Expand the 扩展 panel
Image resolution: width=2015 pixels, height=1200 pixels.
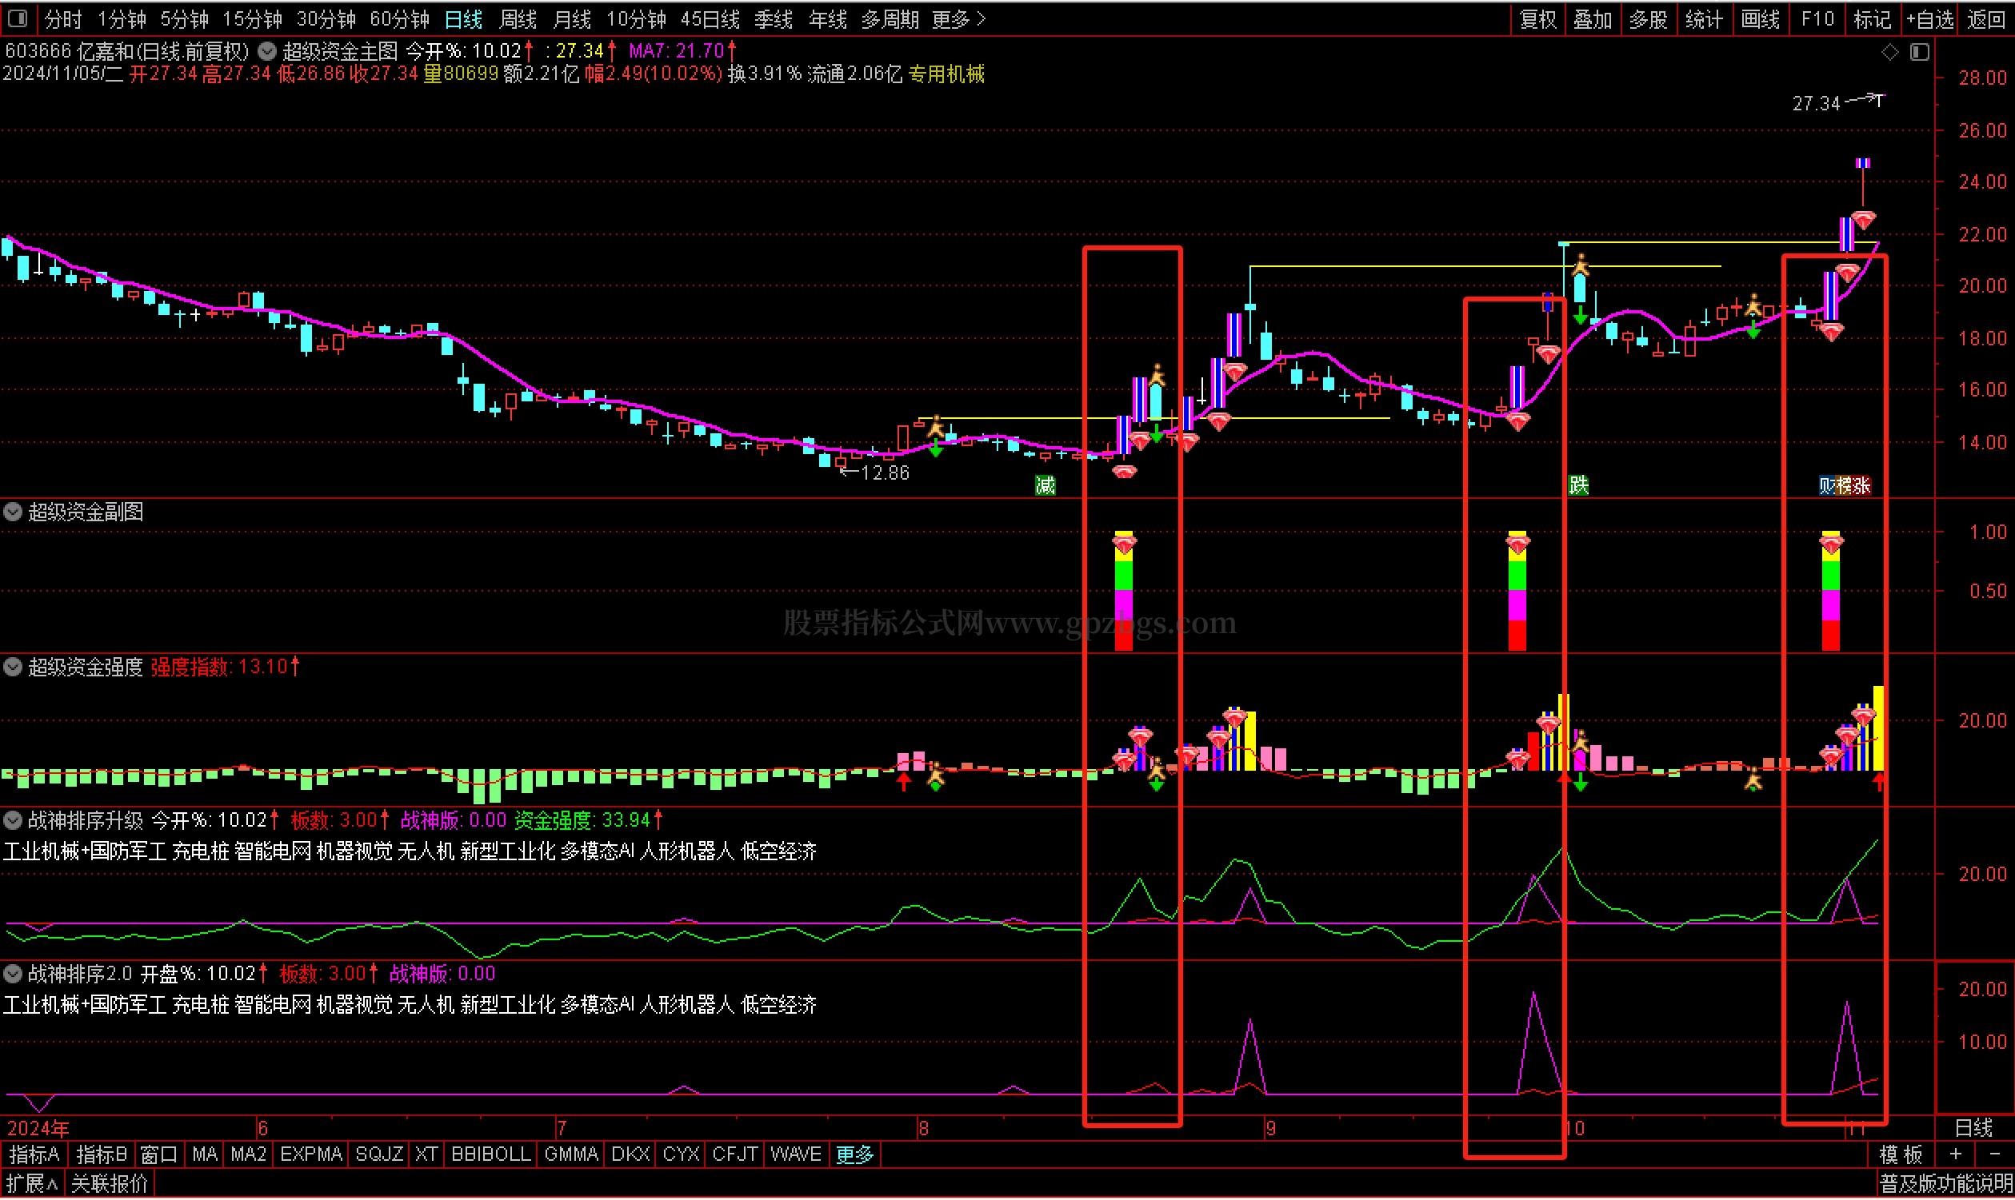[32, 1185]
